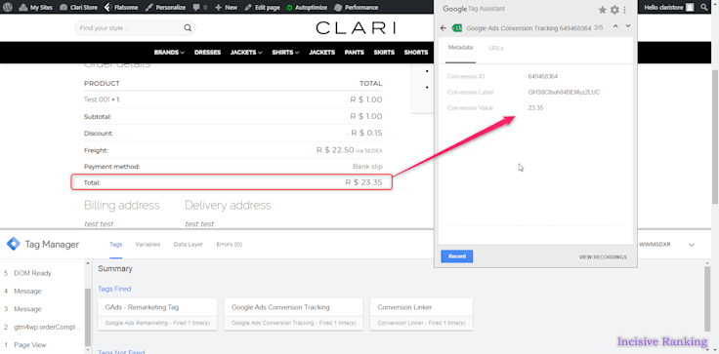Expand the first JACKETS dropdown with chevron
The height and width of the screenshot is (354, 719).
tap(246, 53)
